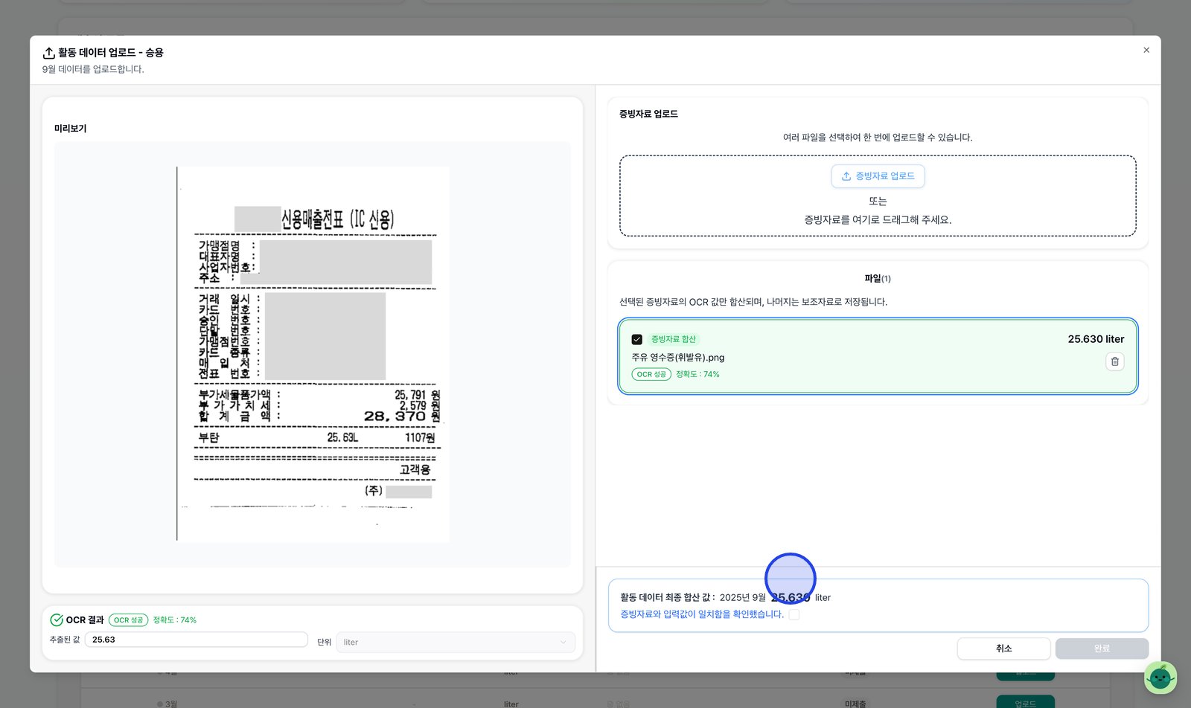Click the 취소 button
The width and height of the screenshot is (1191, 708).
click(x=1003, y=649)
